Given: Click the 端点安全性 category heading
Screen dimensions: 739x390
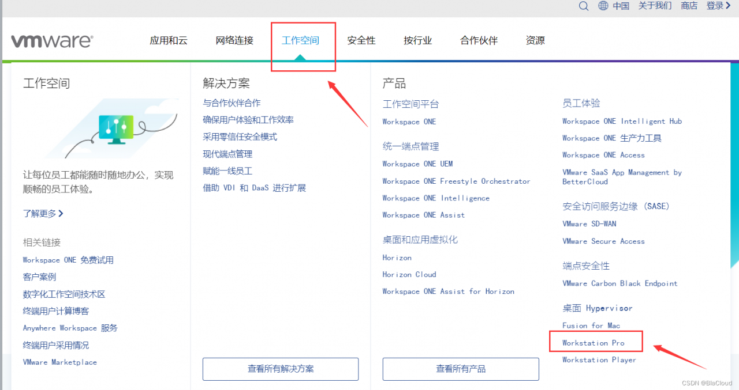Looking at the screenshot, I should 586,266.
